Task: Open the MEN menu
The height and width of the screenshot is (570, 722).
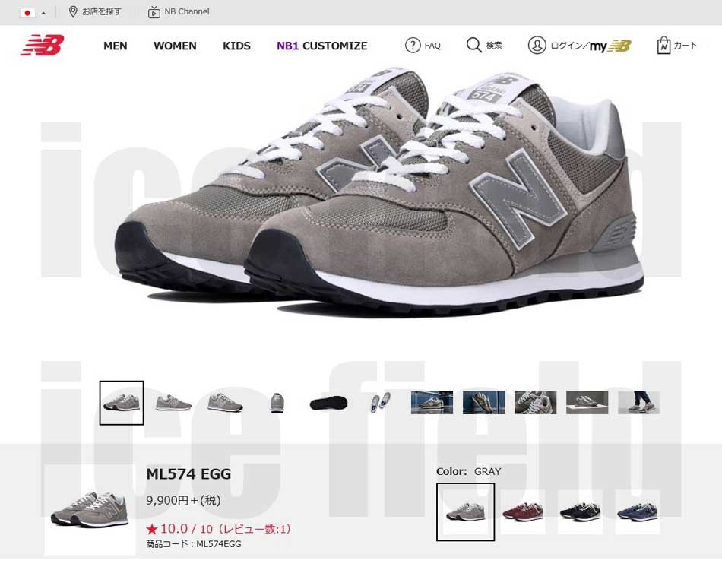Action: [x=115, y=46]
